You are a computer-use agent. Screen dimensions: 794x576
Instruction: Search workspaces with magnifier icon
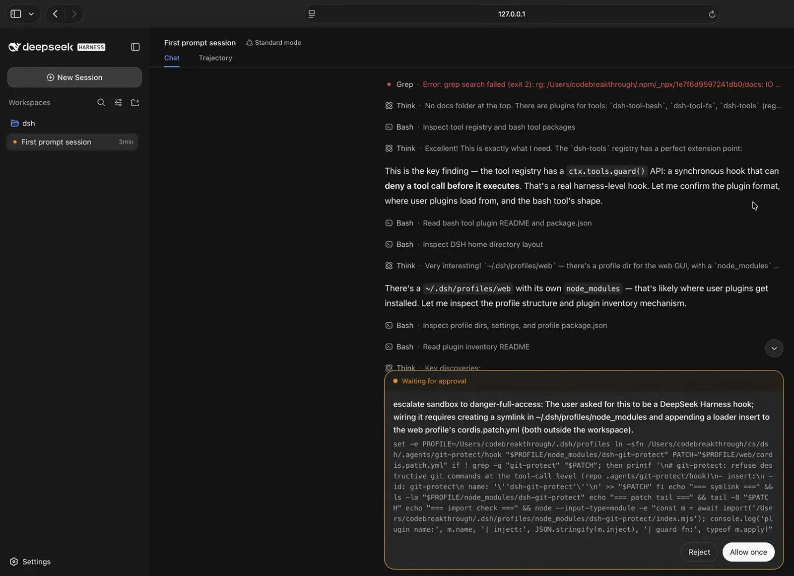click(x=101, y=102)
